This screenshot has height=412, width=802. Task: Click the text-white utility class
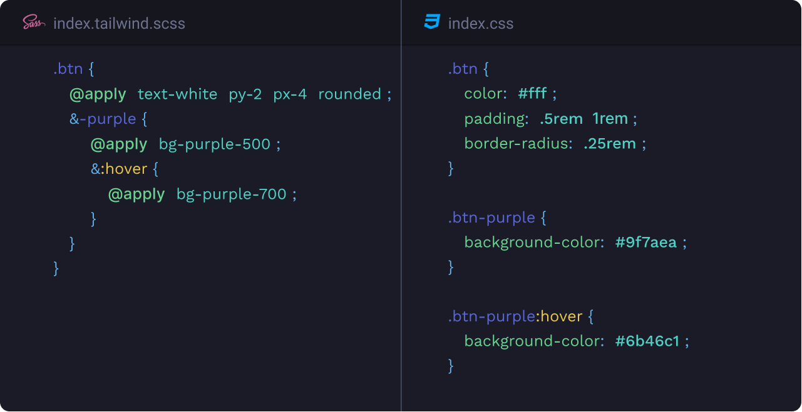(177, 94)
